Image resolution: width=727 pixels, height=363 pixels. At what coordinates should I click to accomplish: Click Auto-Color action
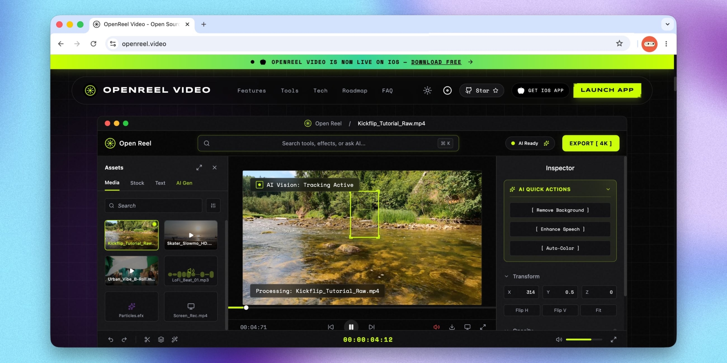coord(560,248)
